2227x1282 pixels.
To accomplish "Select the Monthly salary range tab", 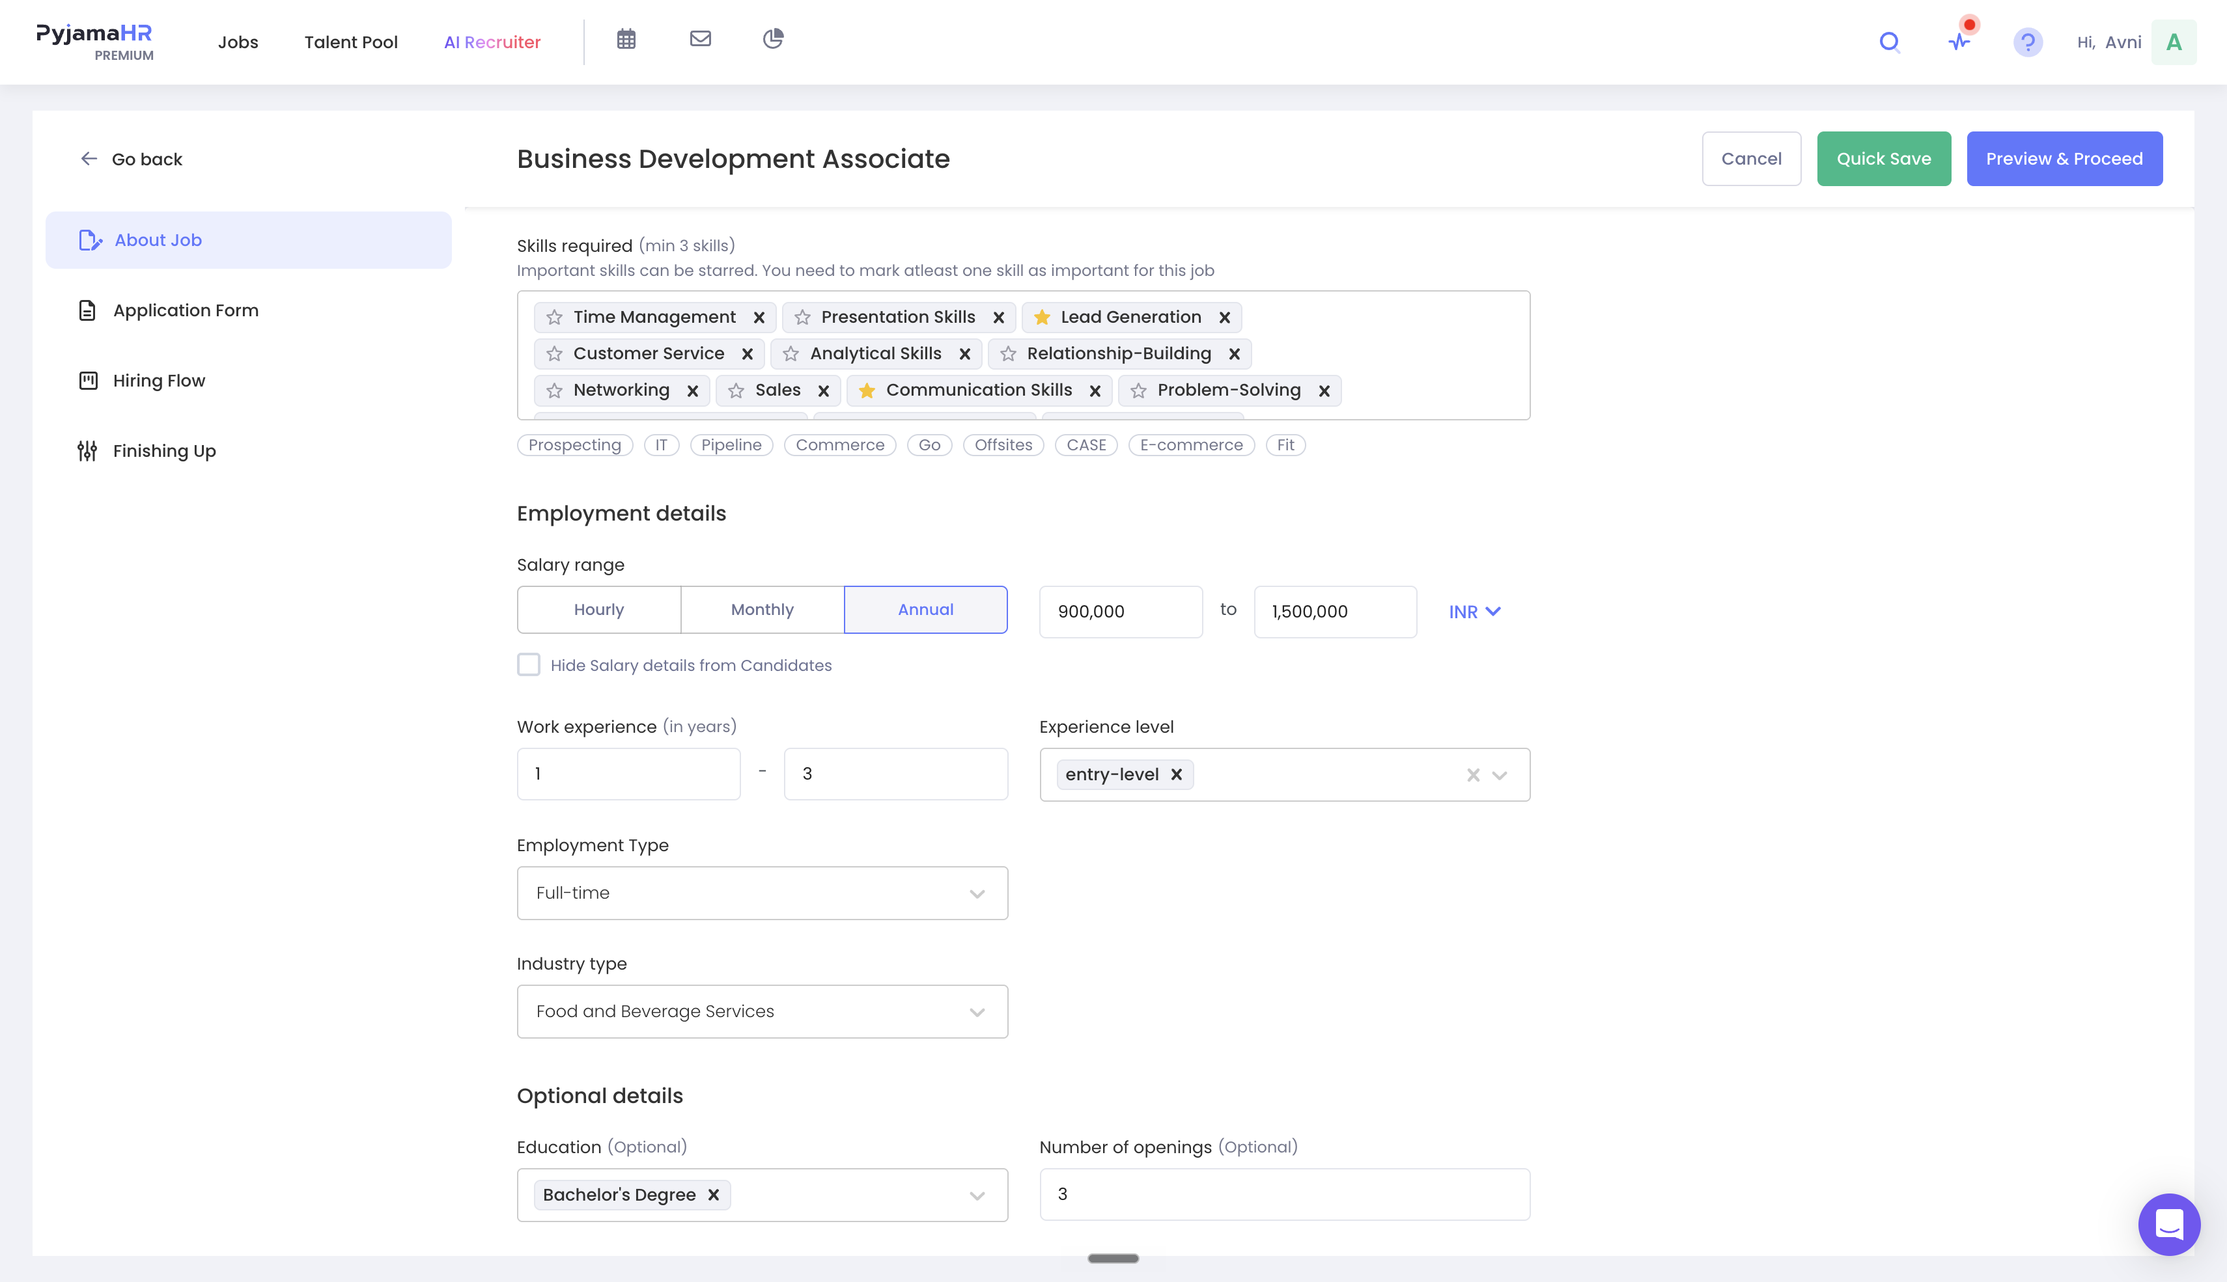I will 762,609.
